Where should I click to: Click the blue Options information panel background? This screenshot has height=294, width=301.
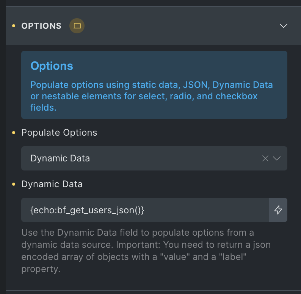154,85
